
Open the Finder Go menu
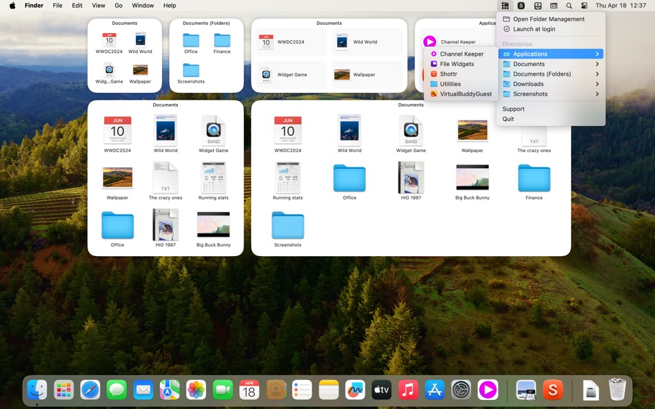[119, 6]
